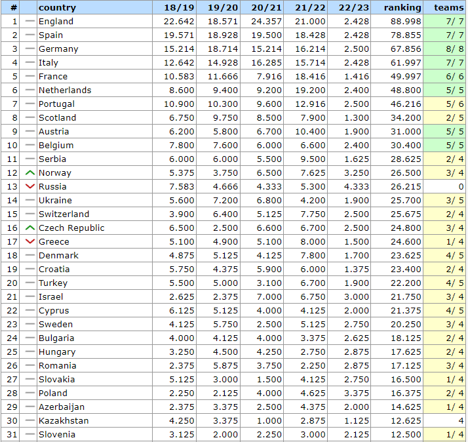Click the gray dash icon beside England
The image size is (468, 442).
tap(30, 22)
